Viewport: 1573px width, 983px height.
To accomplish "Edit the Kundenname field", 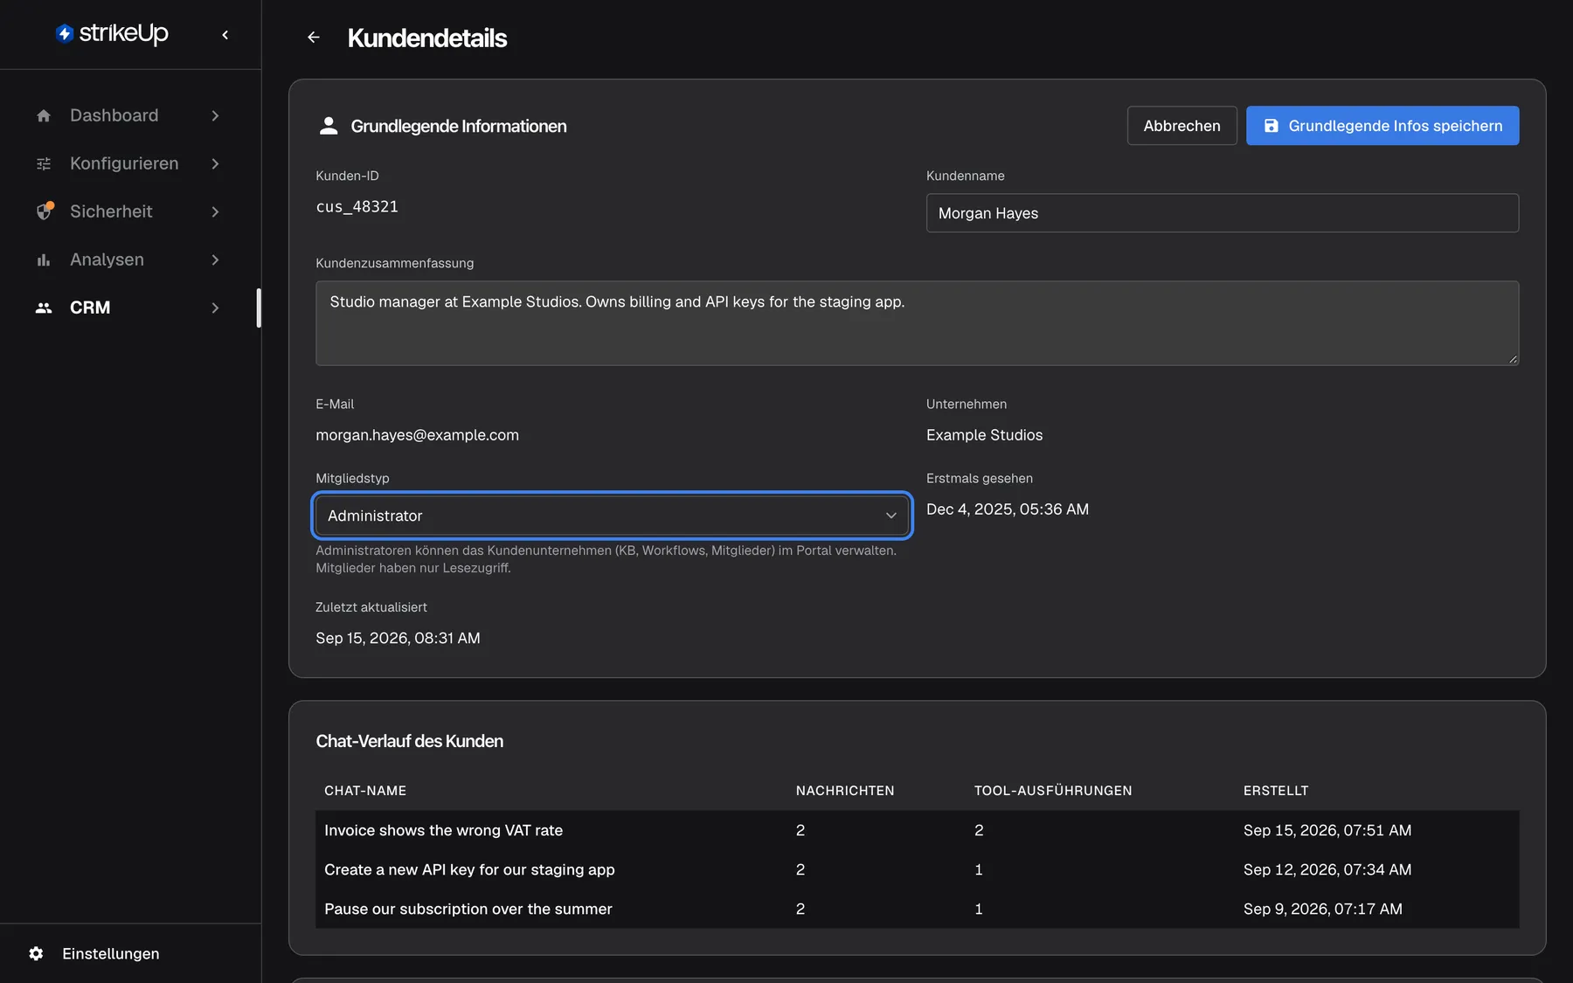I will (x=1222, y=213).
